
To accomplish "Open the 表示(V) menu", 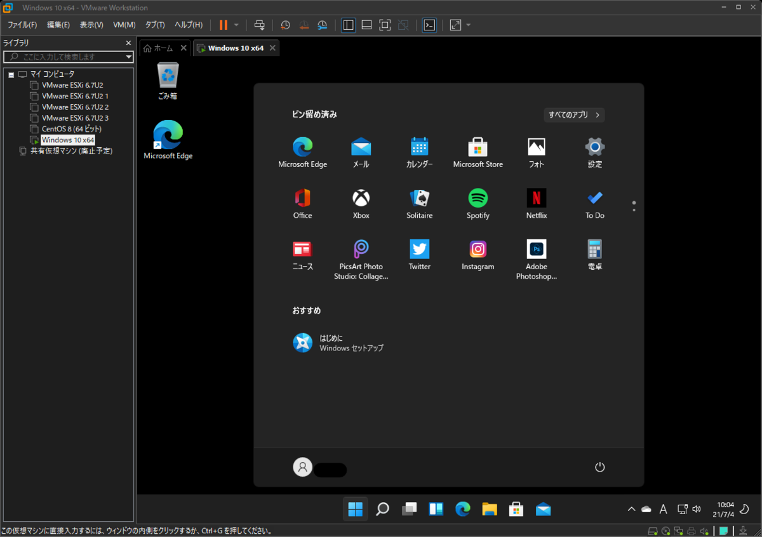I will [91, 25].
